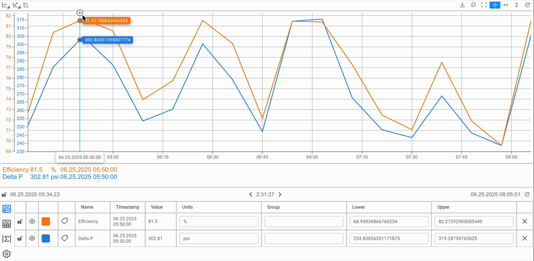Open the sigma statistics tab
Viewport: 534px width, 261px height.
click(7, 239)
